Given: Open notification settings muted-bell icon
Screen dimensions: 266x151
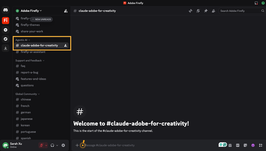Looking at the screenshot, I should (198, 11).
